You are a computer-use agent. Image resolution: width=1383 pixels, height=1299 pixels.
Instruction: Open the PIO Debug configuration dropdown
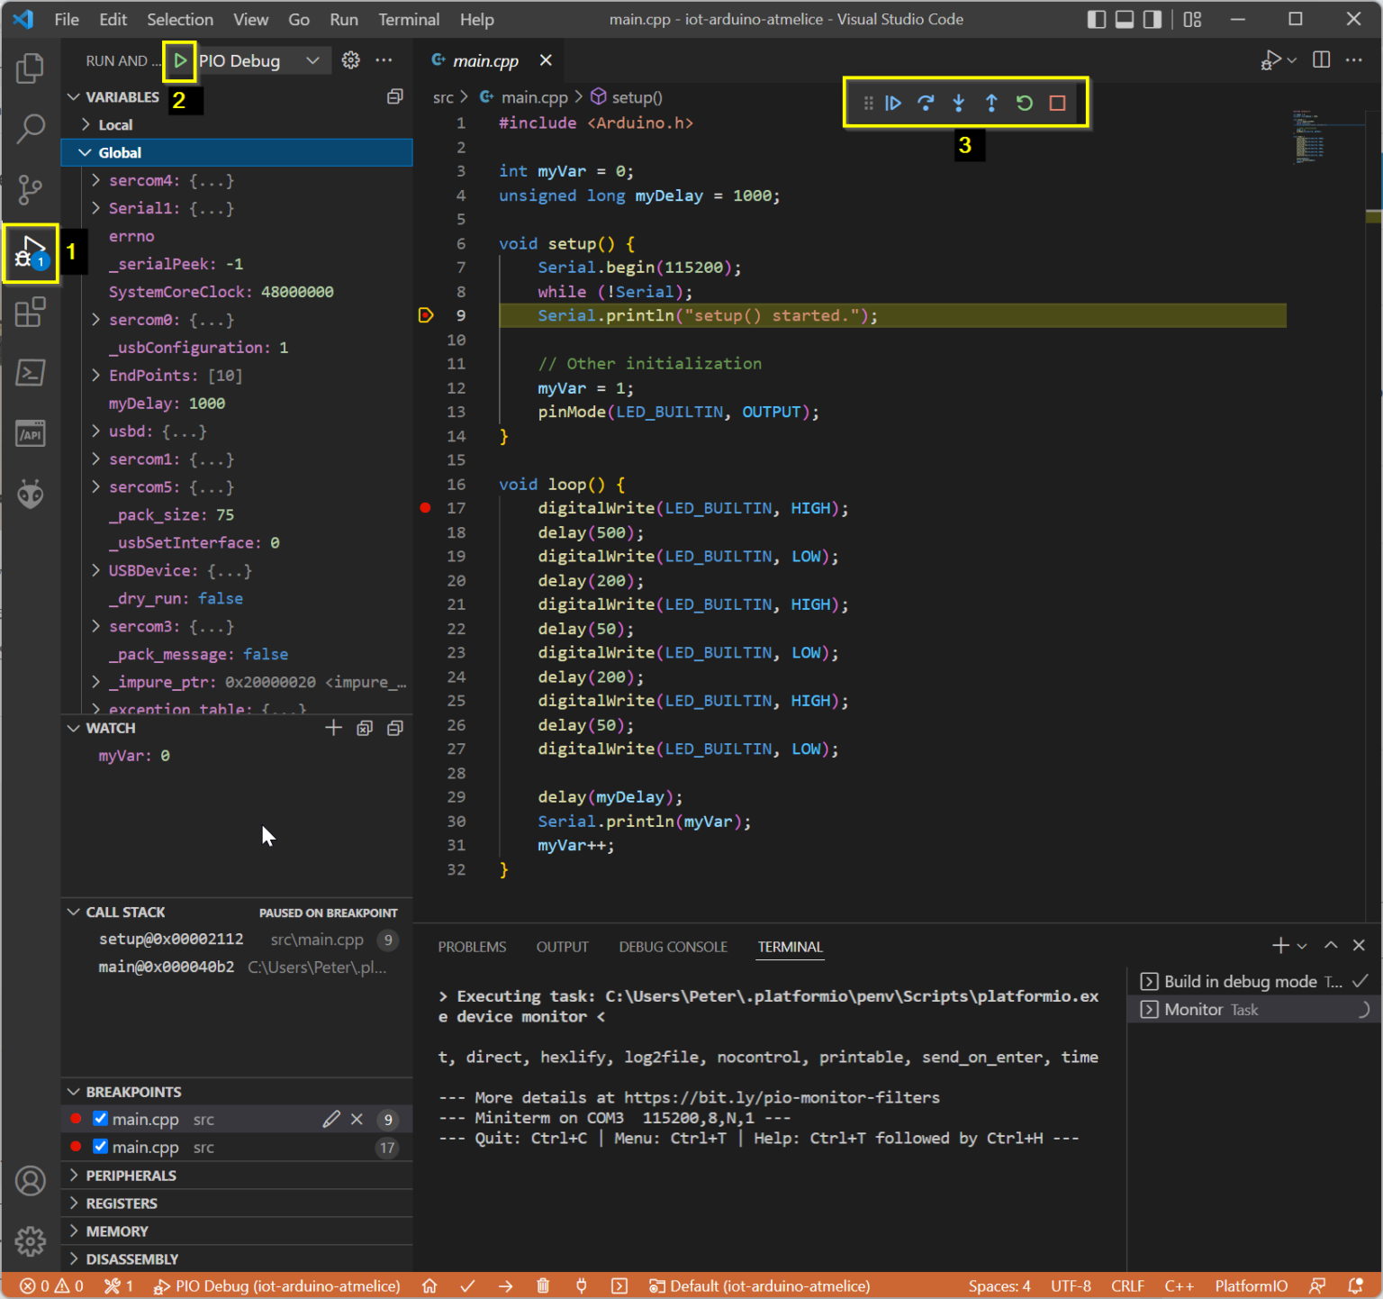(313, 60)
